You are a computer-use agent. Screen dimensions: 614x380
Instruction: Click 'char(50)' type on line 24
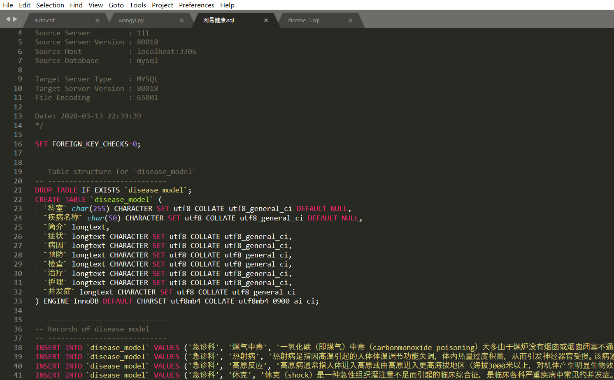pos(104,218)
